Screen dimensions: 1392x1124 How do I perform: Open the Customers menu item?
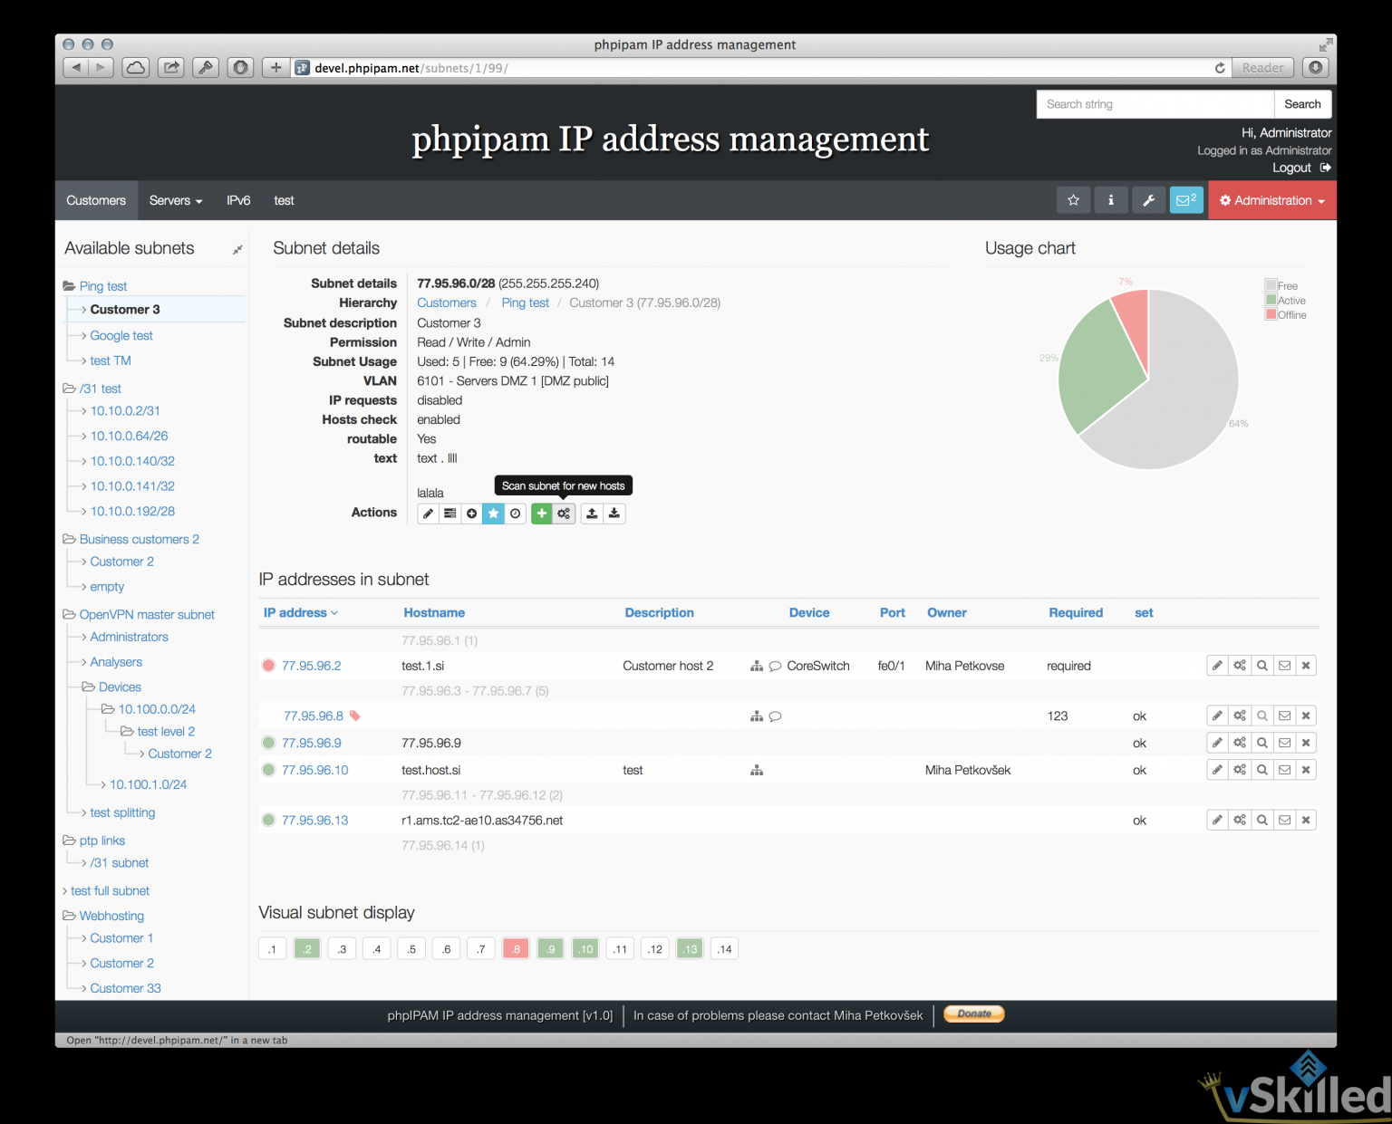(96, 200)
